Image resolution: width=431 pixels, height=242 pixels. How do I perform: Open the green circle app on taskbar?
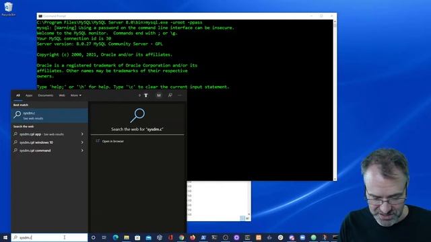pyautogui.click(x=313, y=237)
